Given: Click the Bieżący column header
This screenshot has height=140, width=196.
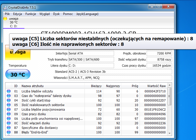Looking at the screenshot, I should tap(94, 86).
